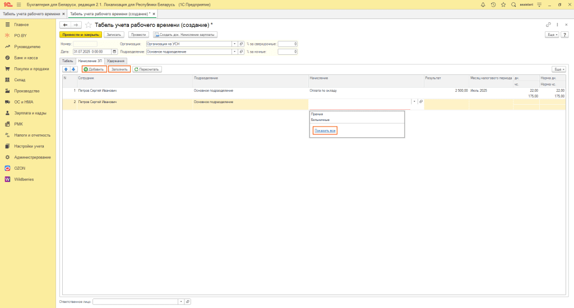
Task: Go forward with the right arrow
Action: [x=76, y=25]
